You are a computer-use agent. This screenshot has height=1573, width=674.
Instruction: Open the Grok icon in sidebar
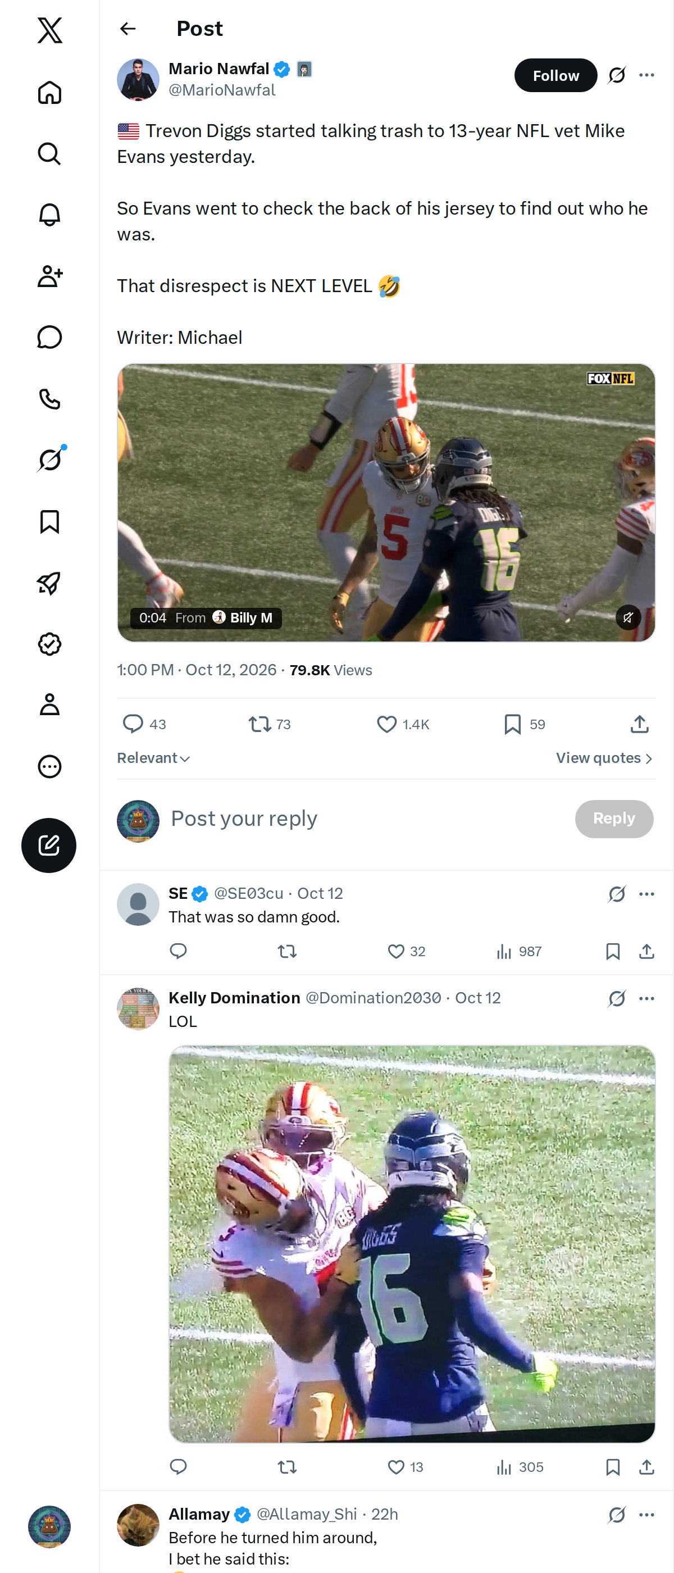click(x=49, y=460)
